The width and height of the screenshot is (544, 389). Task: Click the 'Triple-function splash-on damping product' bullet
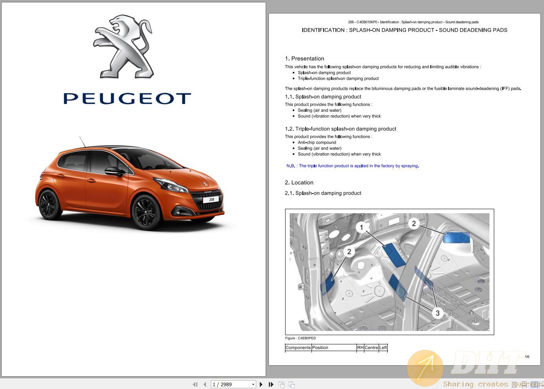click(338, 79)
